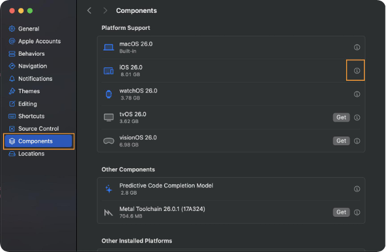
Task: Go to the Navigation settings
Action: (38, 66)
